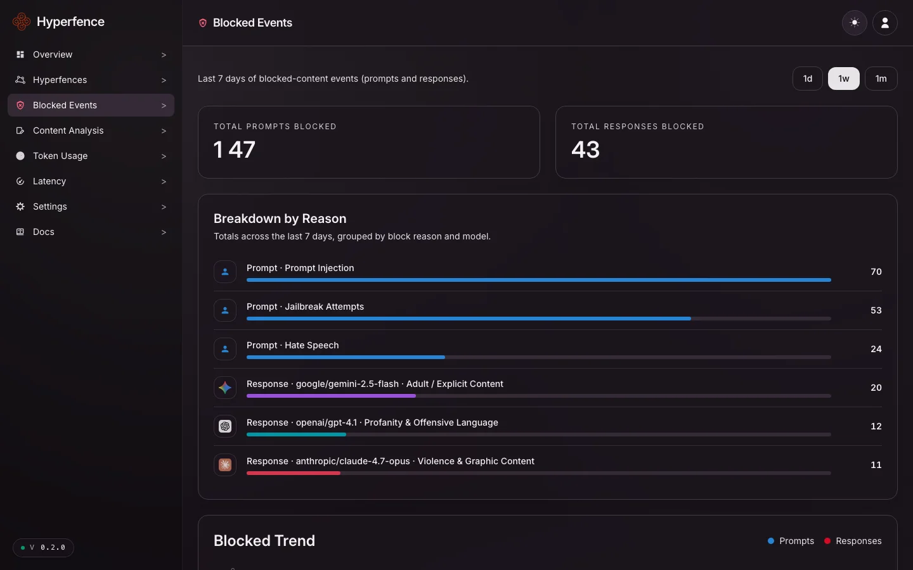The width and height of the screenshot is (913, 570).
Task: Click the openai/gpt-4.1 response label
Action: tap(372, 422)
